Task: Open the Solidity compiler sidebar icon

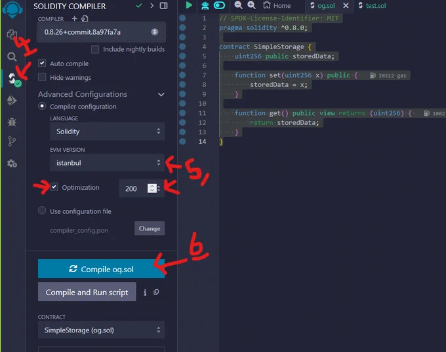Action: pos(14,79)
